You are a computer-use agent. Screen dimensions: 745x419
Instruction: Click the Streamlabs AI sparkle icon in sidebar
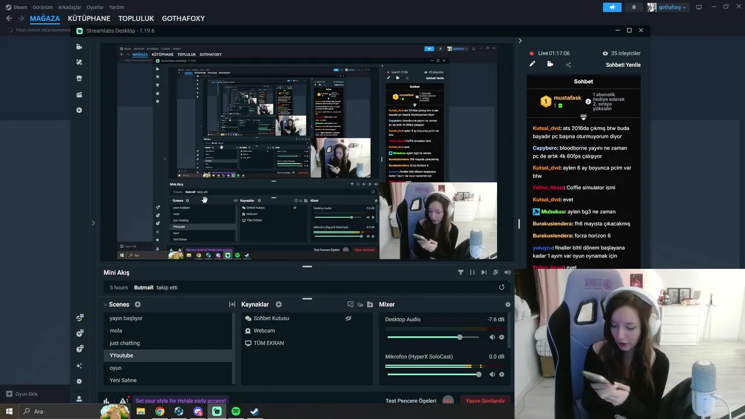[x=79, y=365]
